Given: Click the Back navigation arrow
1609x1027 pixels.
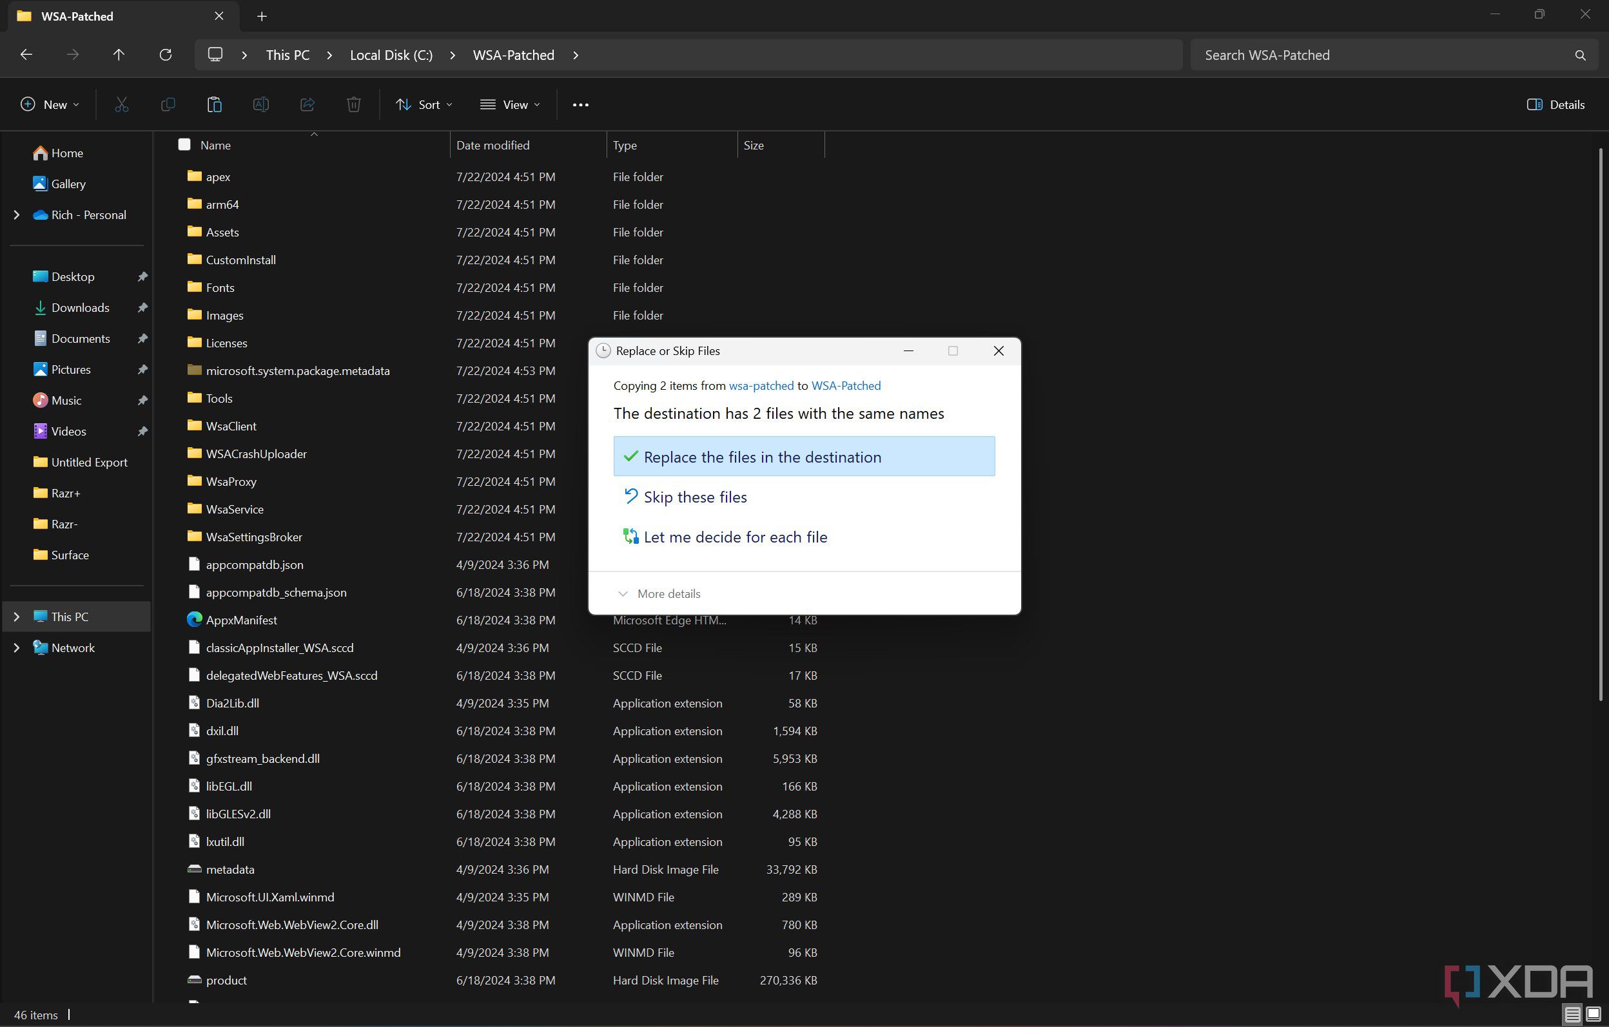Looking at the screenshot, I should [x=26, y=55].
